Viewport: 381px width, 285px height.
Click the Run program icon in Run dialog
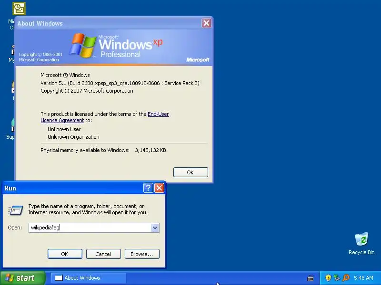pos(16,210)
